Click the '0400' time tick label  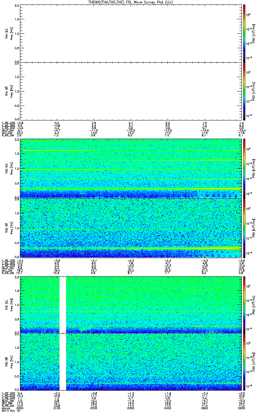168,408
